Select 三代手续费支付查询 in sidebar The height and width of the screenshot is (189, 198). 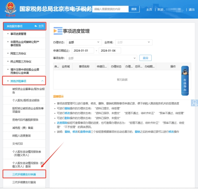point(24,182)
